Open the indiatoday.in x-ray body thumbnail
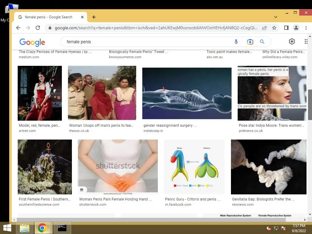The height and width of the screenshot is (234, 312). click(x=187, y=93)
